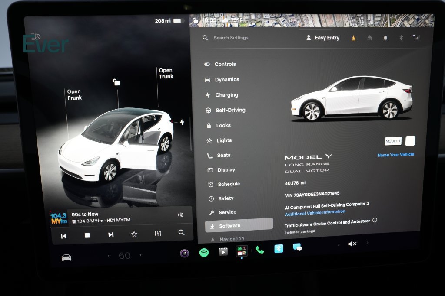Image resolution: width=445 pixels, height=296 pixels.
Task: Tap Open Trunk
Action: [166, 73]
